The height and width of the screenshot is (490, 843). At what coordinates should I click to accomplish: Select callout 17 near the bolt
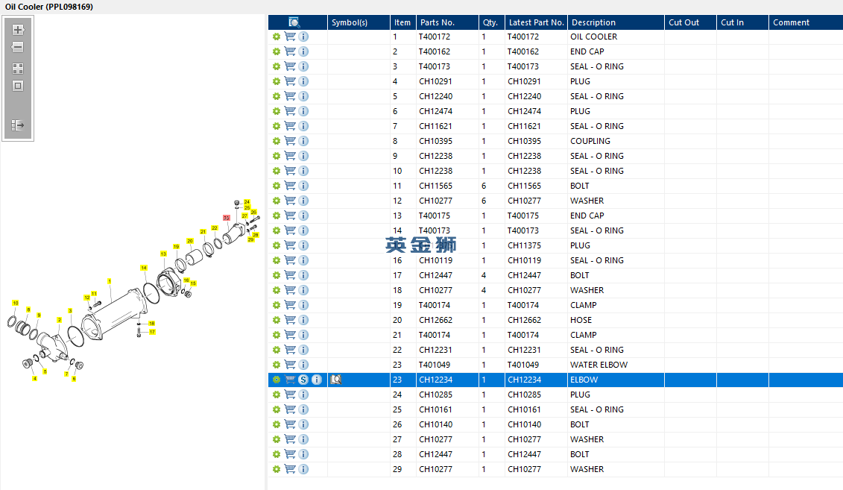coord(152,332)
